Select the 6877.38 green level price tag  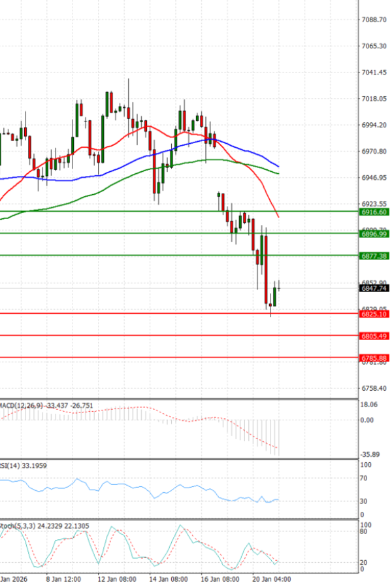click(x=374, y=256)
